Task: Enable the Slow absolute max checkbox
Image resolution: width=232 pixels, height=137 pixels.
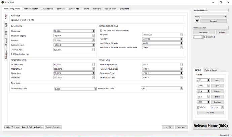Action: [x=12, y=54]
